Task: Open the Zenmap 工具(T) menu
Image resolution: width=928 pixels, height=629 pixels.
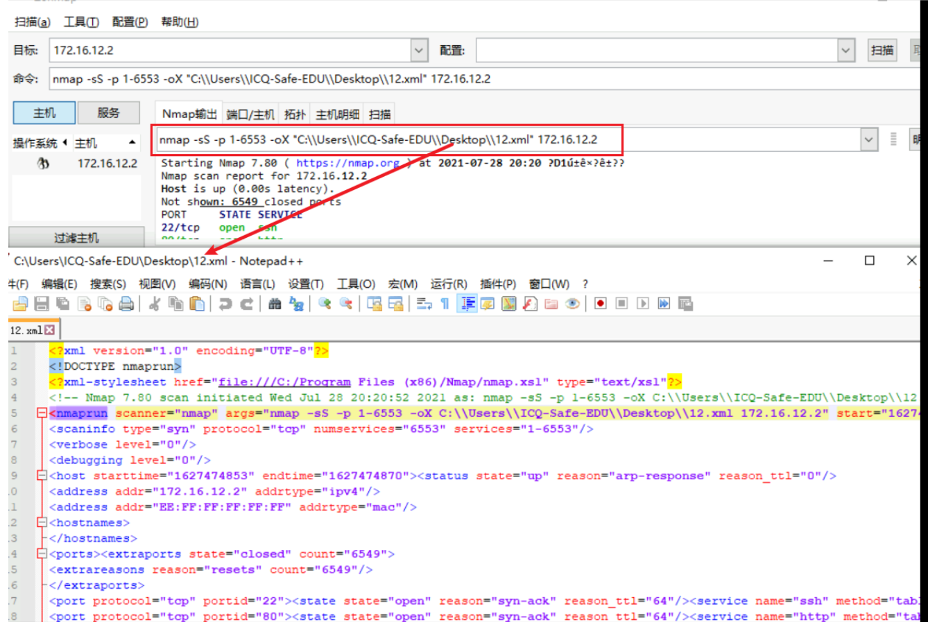Action: 81,22
